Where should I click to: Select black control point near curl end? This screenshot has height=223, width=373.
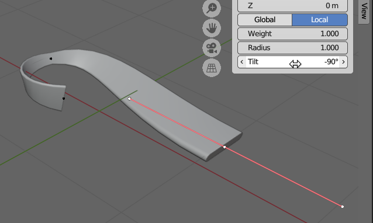pos(64,99)
